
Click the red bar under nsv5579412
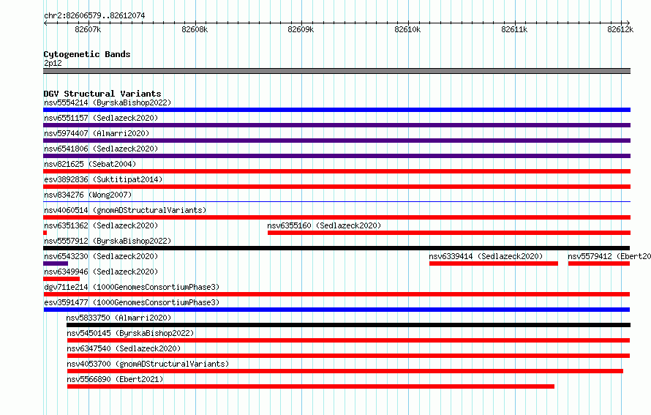599,263
